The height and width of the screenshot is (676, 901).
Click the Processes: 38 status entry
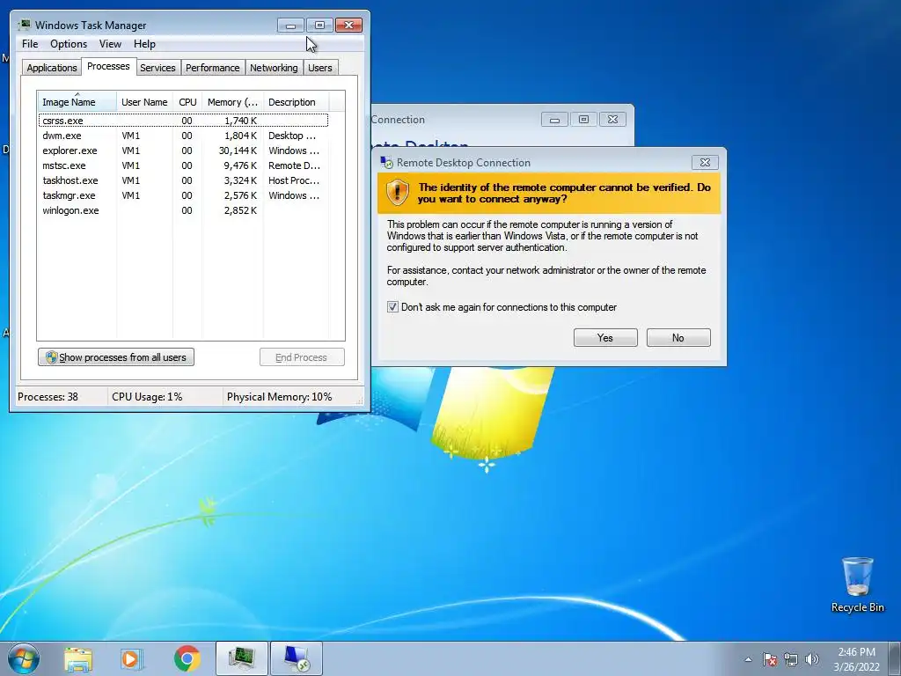tap(48, 397)
